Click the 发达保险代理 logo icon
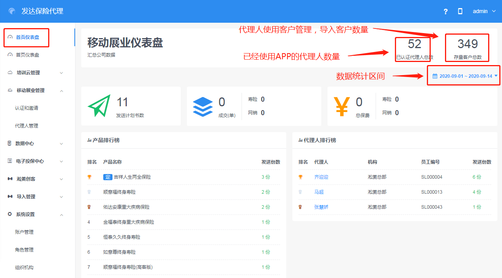This screenshot has width=502, height=278. pyautogui.click(x=12, y=12)
